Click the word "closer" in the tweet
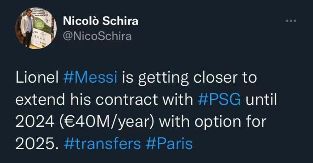 (215, 77)
